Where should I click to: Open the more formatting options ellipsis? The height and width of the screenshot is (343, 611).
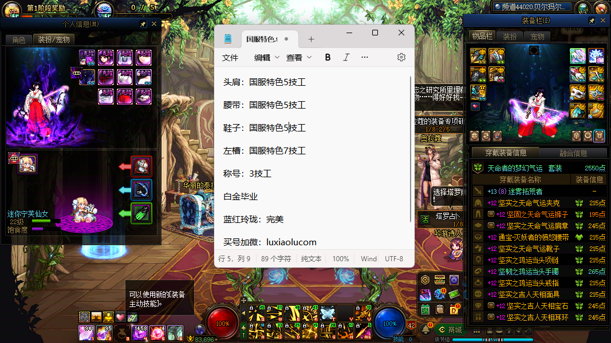coord(365,57)
